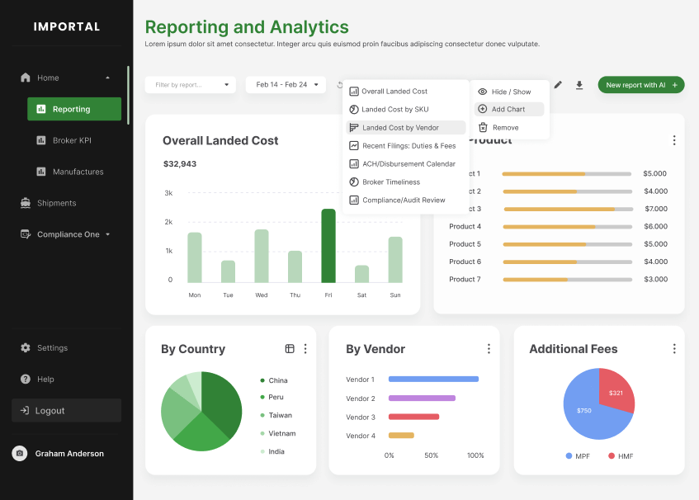Open the Feb 14 - Feb 24 date selector
This screenshot has height=500, width=699.
(x=286, y=84)
